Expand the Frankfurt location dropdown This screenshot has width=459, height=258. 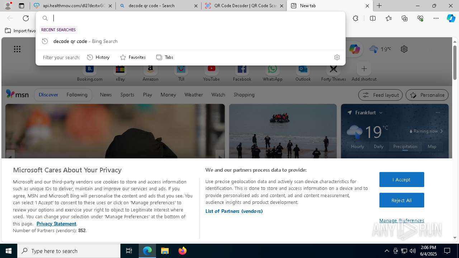381,113
